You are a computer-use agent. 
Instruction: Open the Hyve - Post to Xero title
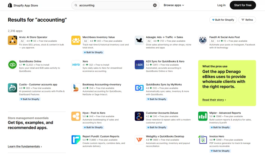click(x=94, y=113)
